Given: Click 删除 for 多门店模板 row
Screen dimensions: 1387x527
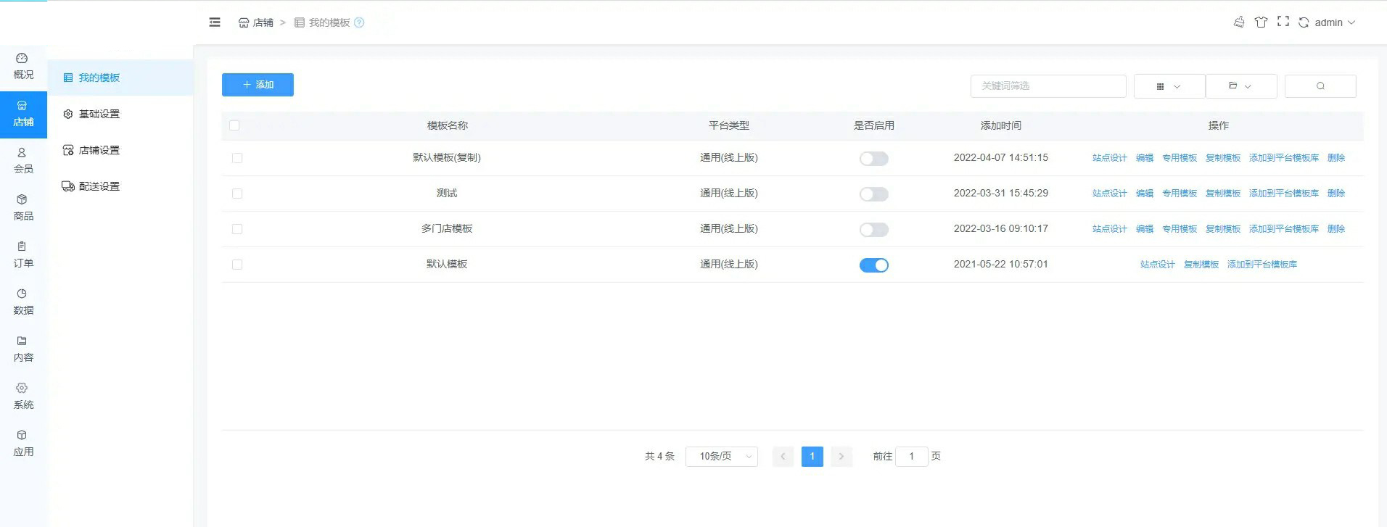Looking at the screenshot, I should (1336, 229).
